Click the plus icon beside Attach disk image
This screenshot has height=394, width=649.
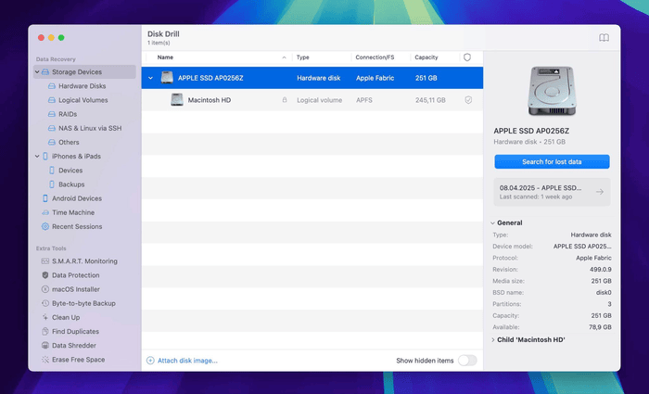click(150, 361)
